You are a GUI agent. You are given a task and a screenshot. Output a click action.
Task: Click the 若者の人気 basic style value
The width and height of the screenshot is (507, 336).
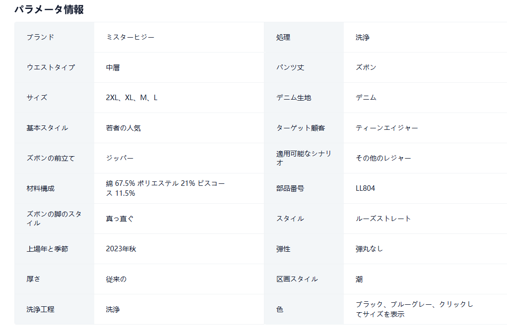point(123,128)
